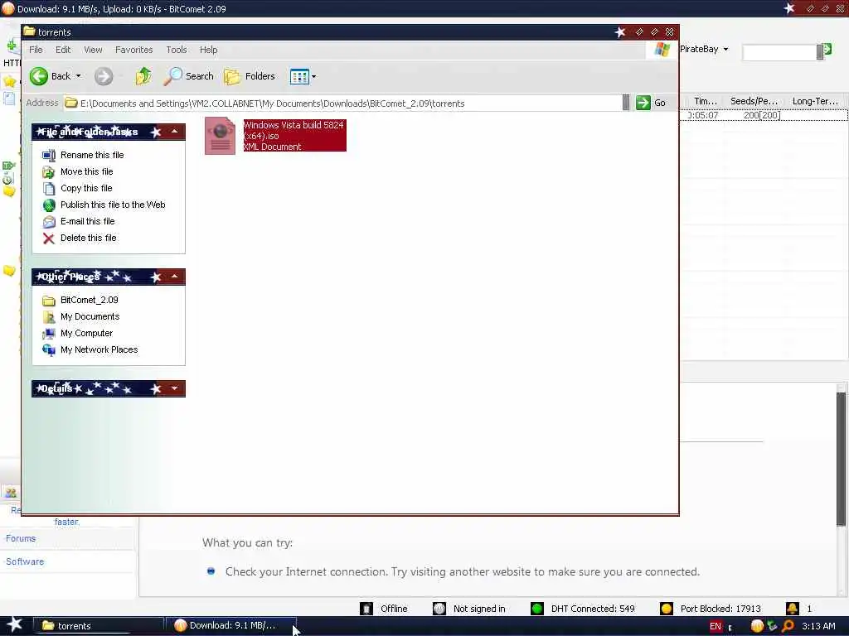Viewport: 849px width, 636px height.
Task: Click the Start button star on taskbar
Action: 15,625
